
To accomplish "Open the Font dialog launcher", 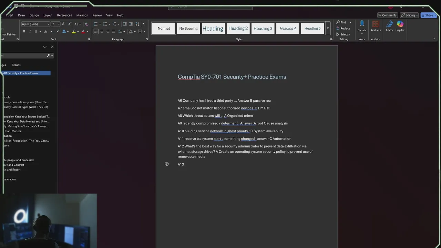I will click(x=89, y=39).
